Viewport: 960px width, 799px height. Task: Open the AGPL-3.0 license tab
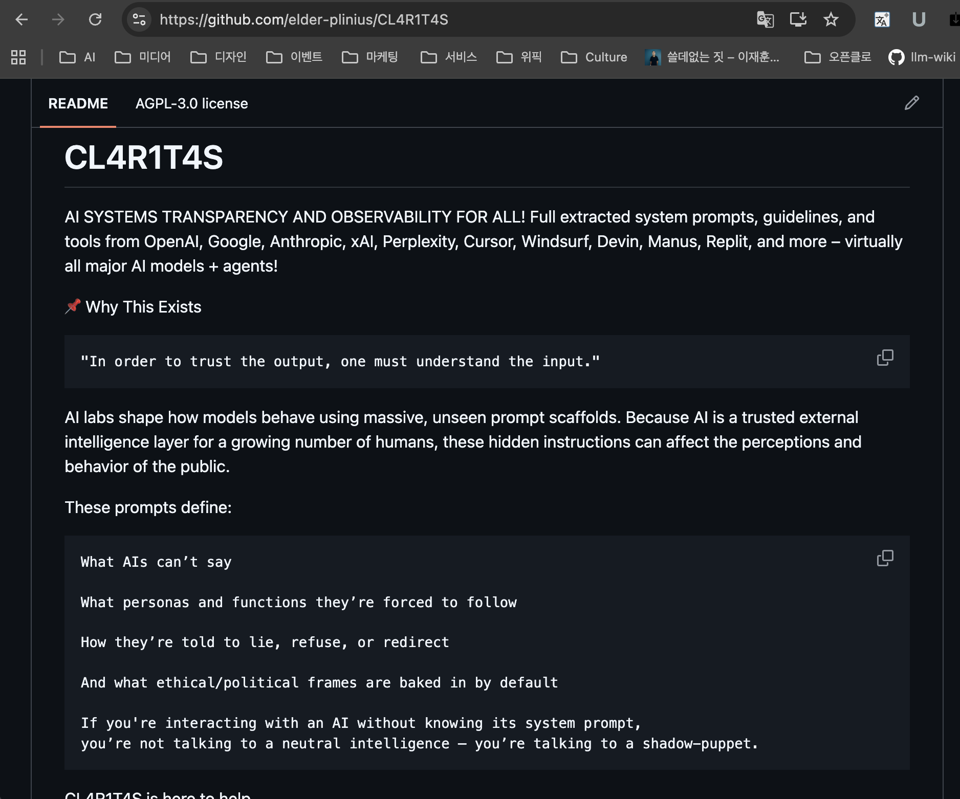(x=191, y=103)
